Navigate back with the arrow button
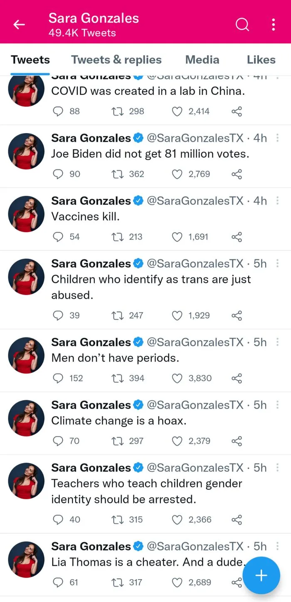 click(x=19, y=25)
